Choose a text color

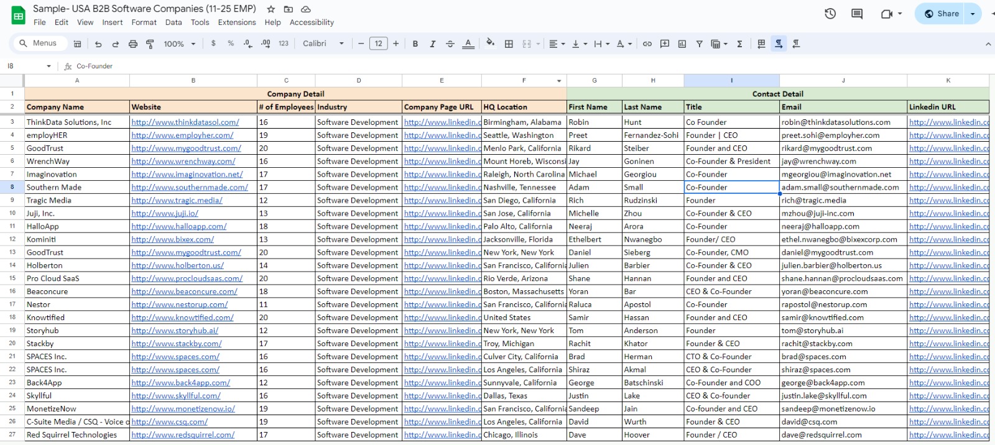[x=468, y=44]
